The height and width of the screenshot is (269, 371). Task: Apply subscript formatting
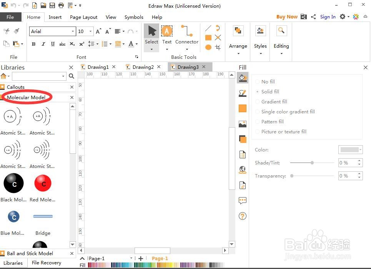point(72,44)
